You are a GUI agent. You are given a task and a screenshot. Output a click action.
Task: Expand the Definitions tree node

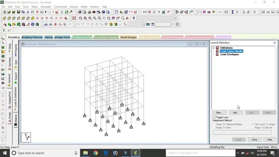click(214, 48)
